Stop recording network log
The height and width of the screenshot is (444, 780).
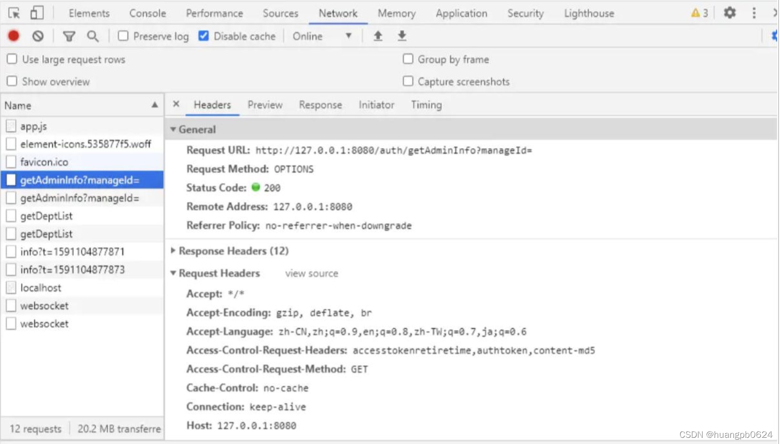[14, 36]
